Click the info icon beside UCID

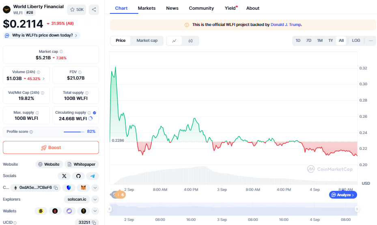point(15,223)
